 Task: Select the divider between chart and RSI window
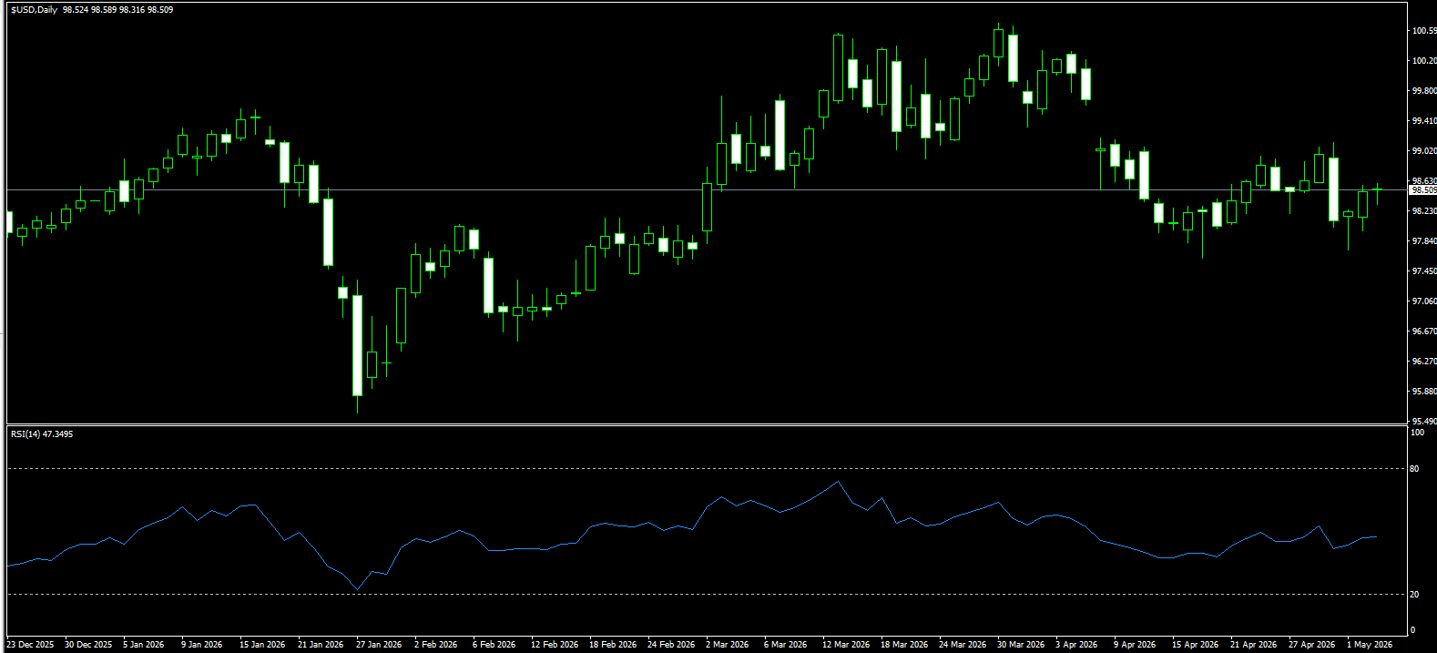(707, 424)
